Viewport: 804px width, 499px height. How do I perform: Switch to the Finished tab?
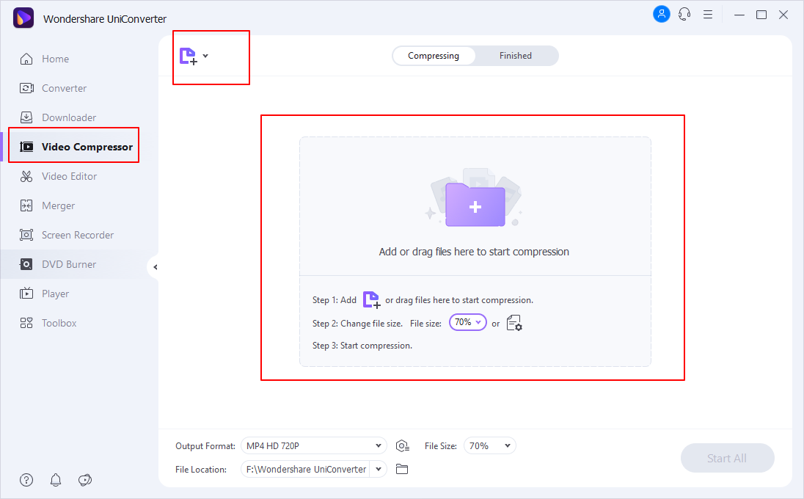point(515,56)
